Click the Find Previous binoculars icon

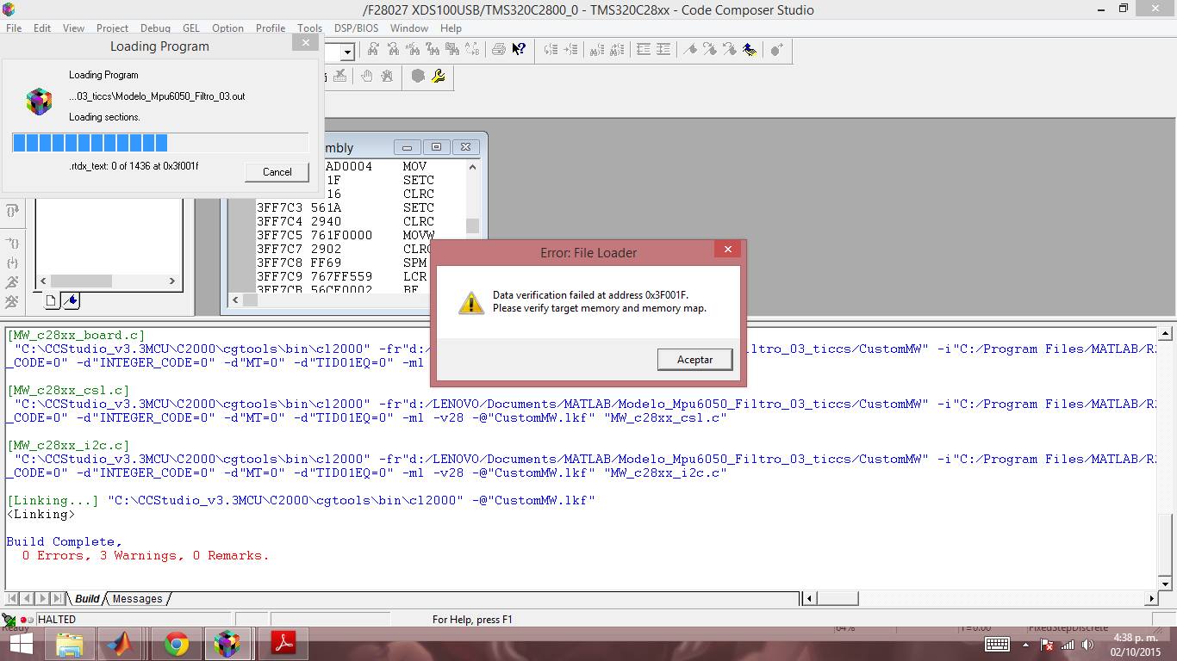pos(393,49)
